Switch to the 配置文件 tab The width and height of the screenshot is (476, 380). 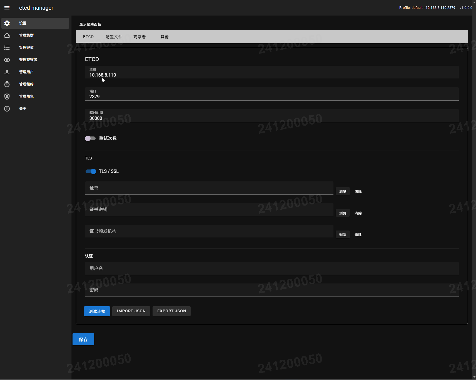tap(114, 37)
